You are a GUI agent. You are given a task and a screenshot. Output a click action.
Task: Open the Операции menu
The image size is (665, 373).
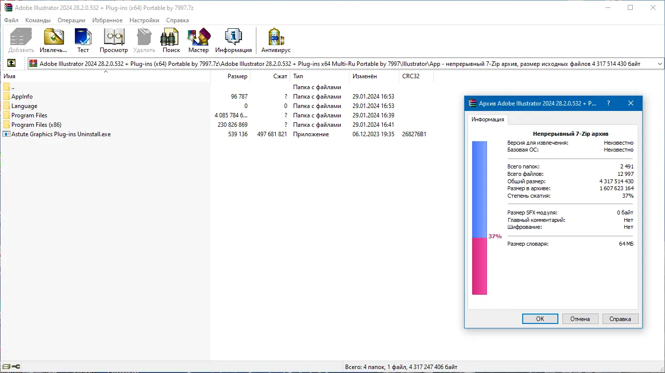point(71,20)
